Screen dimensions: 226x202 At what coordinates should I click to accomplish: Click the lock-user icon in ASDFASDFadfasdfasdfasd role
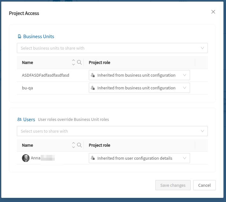(93, 75)
